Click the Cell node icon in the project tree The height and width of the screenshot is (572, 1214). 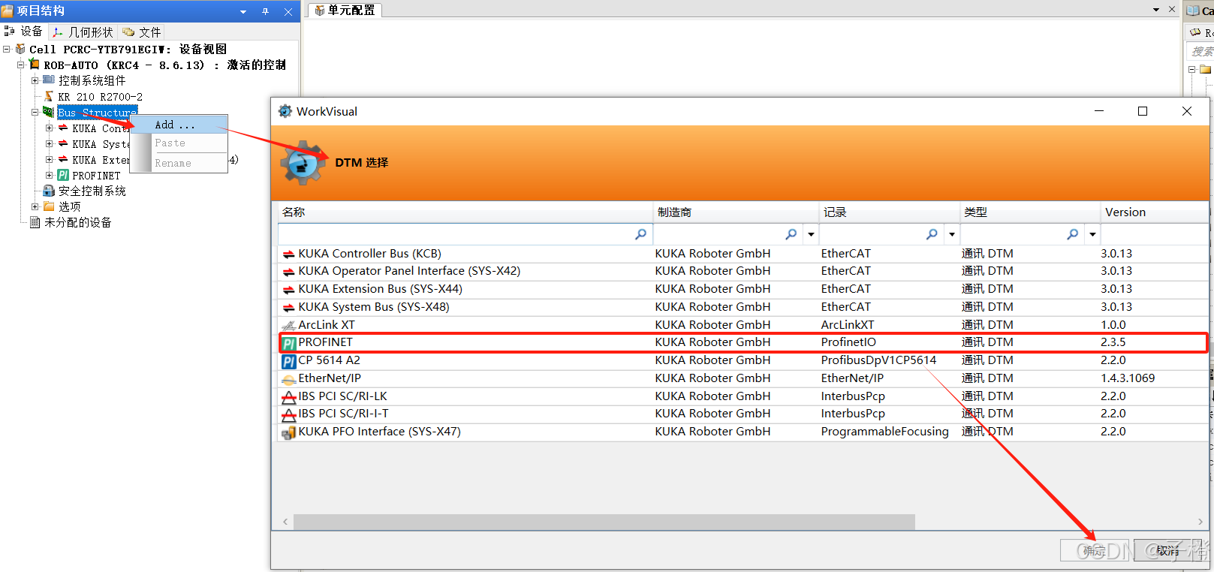click(x=20, y=49)
